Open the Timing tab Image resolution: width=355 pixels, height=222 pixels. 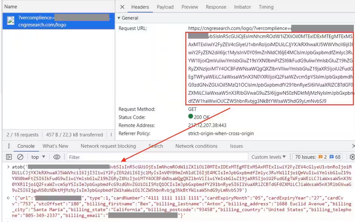coord(266,7)
